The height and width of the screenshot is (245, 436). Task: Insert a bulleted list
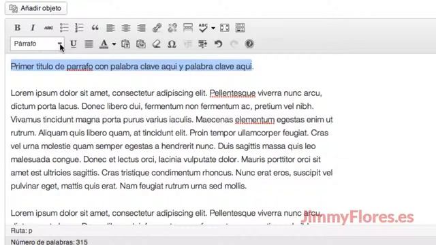click(x=64, y=28)
